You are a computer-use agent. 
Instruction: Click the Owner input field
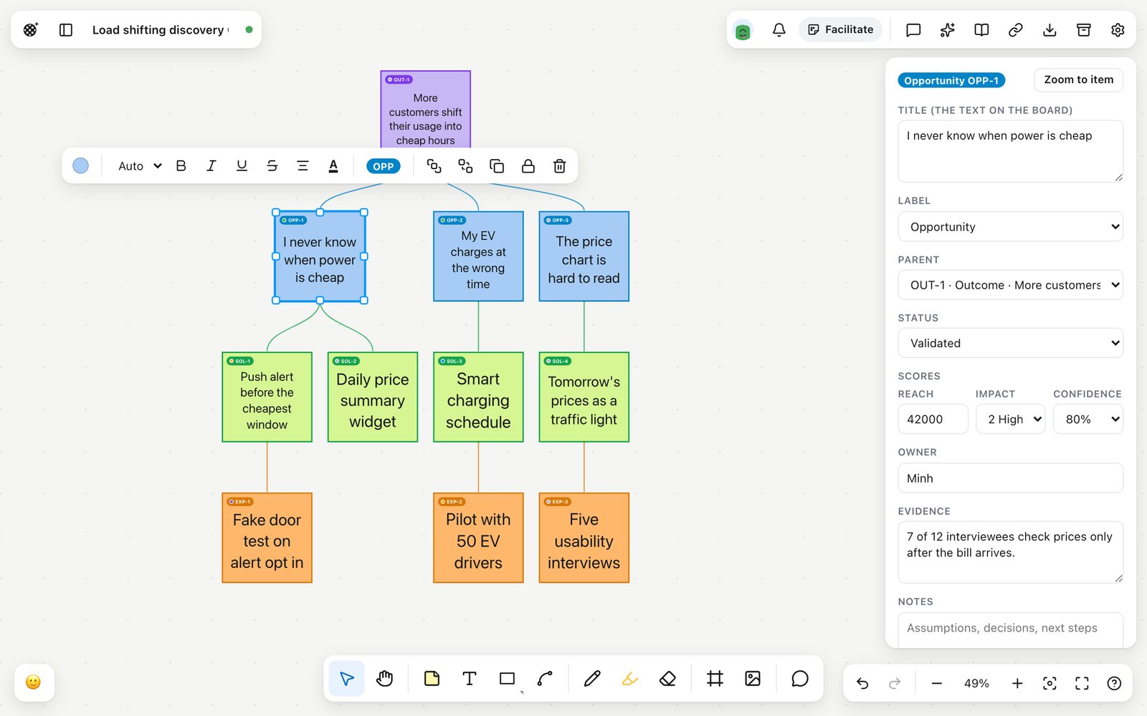tap(1010, 478)
